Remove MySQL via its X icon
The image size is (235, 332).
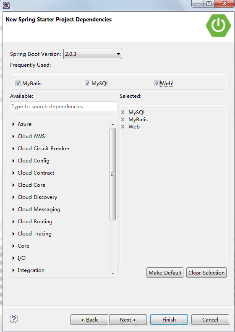(x=123, y=112)
